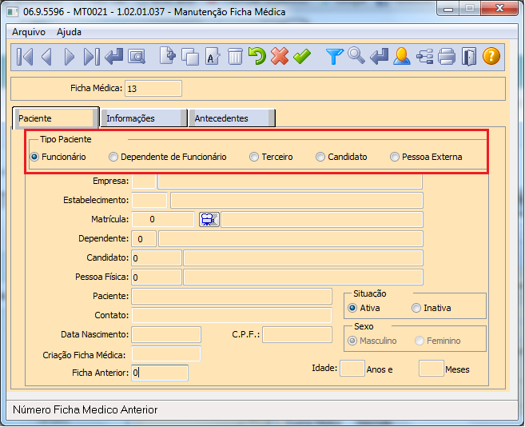This screenshot has width=525, height=427.
Task: Click the Ficha Médica number field
Action: click(153, 89)
